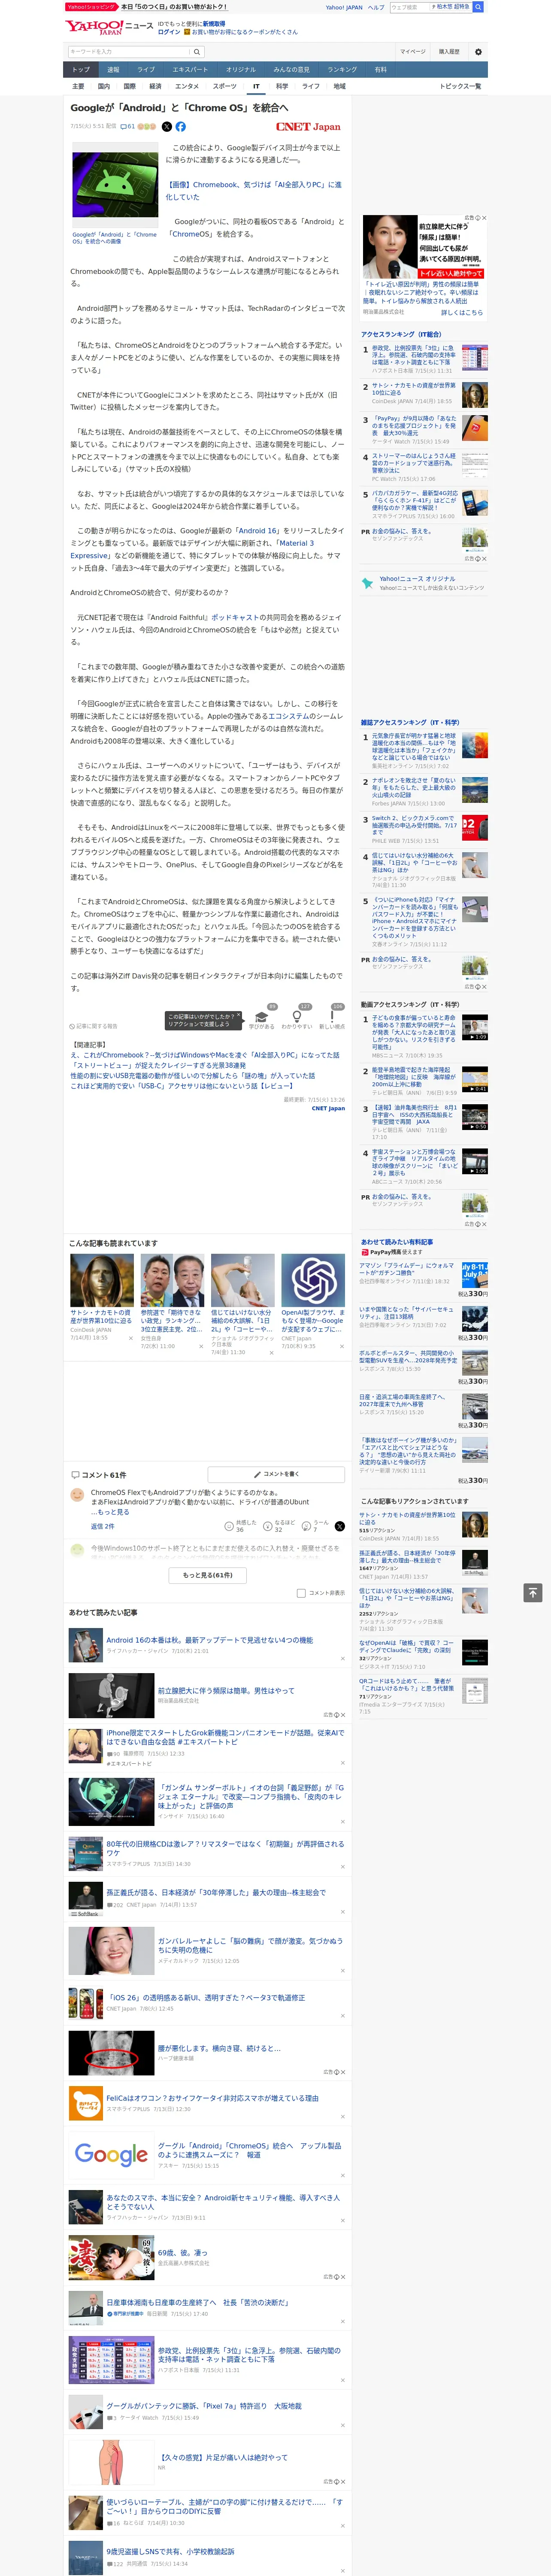
Task: Open Chromebook 'AI全部入りPC' image link
Action: tap(253, 191)
